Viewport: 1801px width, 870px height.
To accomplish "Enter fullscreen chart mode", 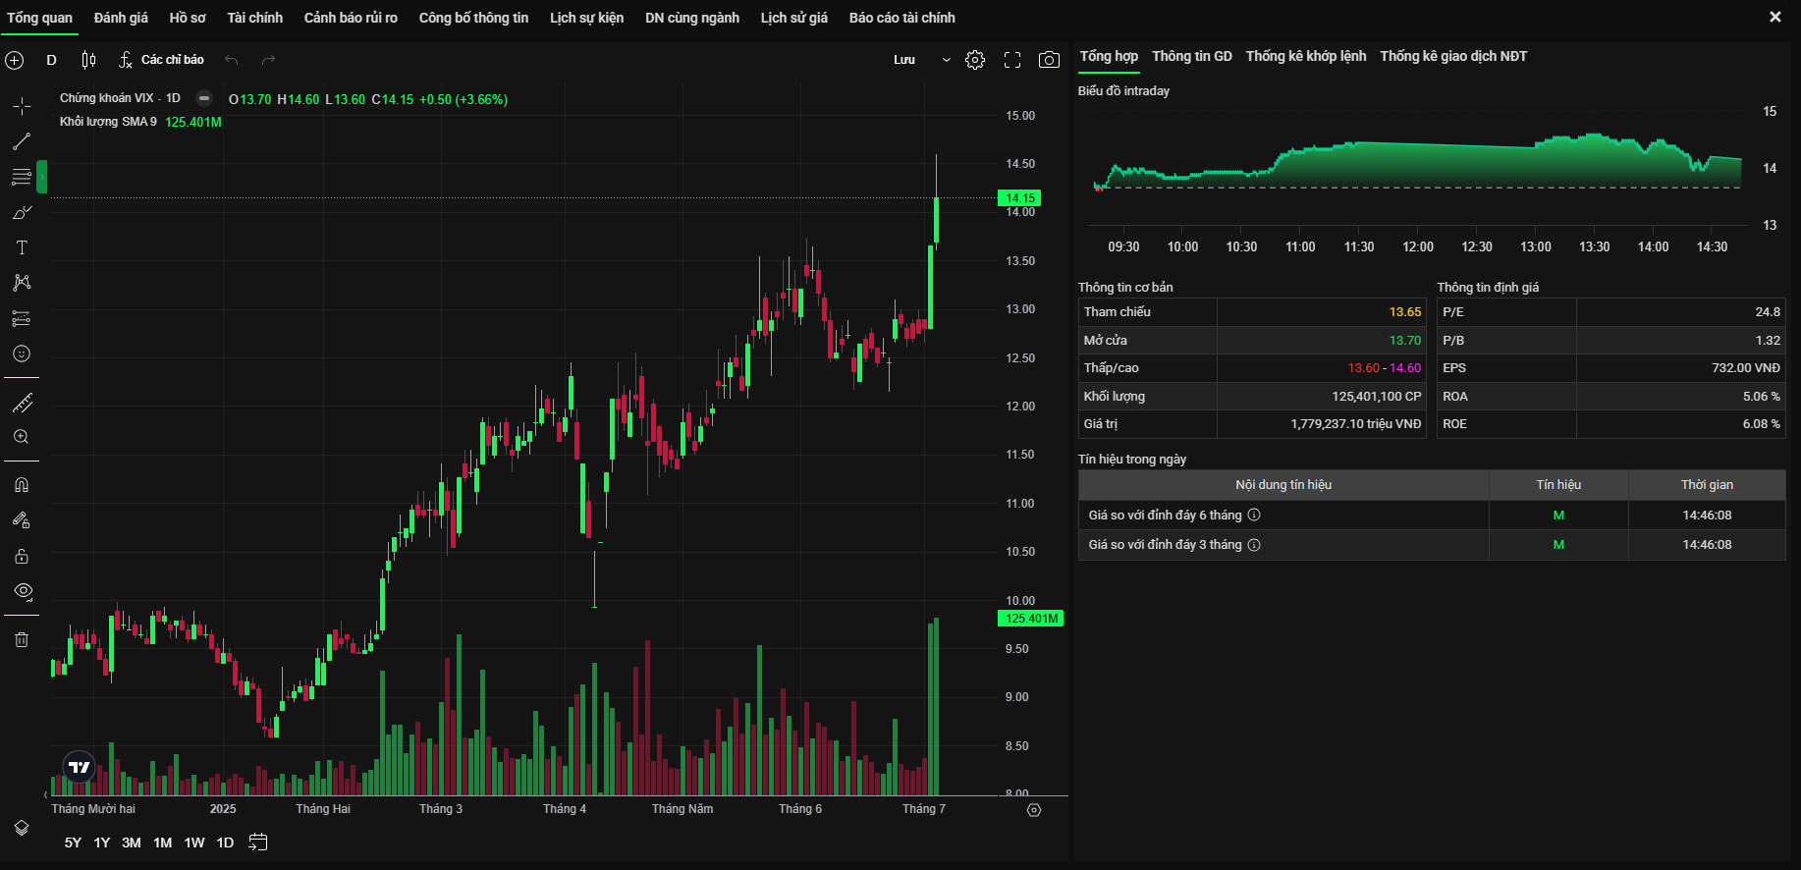I will click(1012, 60).
